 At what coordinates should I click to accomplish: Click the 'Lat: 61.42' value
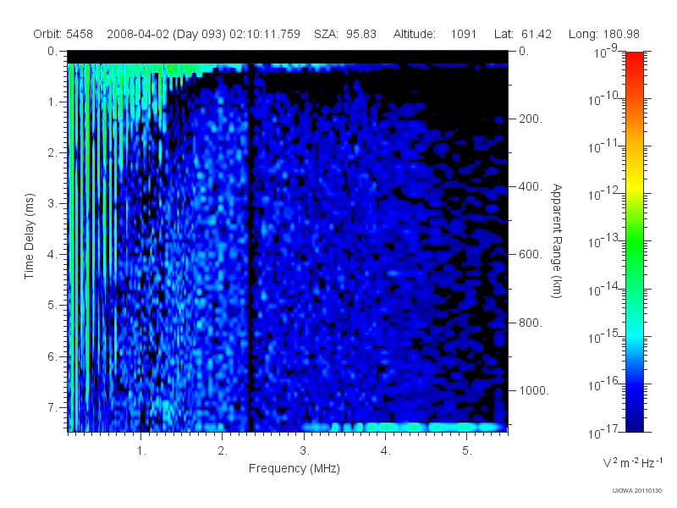coord(523,34)
